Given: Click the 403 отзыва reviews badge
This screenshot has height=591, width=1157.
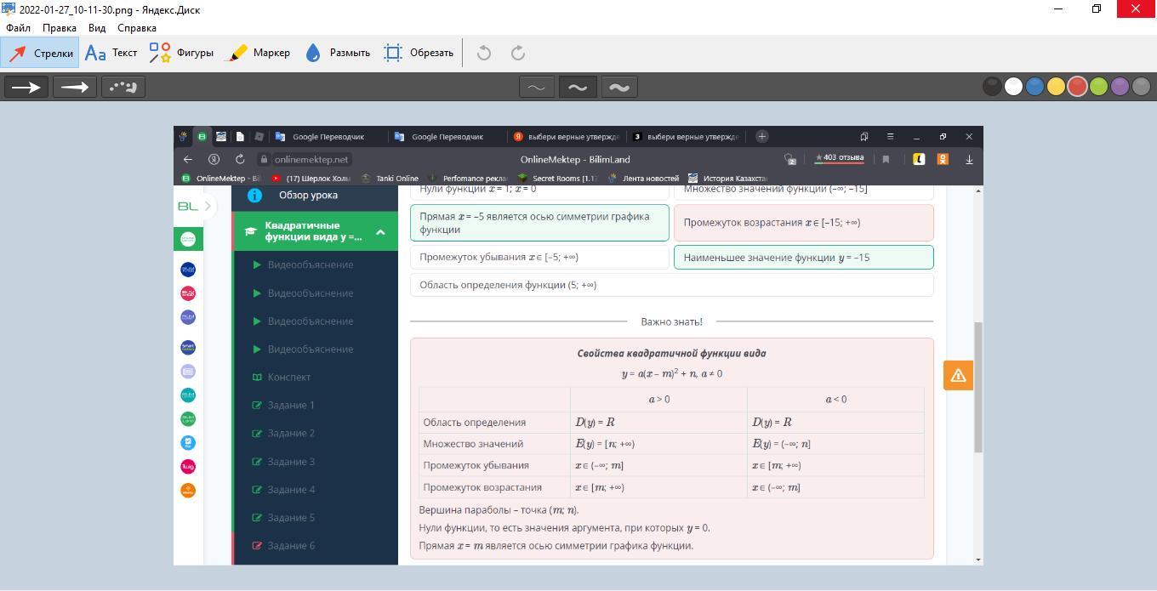Looking at the screenshot, I should (840, 158).
